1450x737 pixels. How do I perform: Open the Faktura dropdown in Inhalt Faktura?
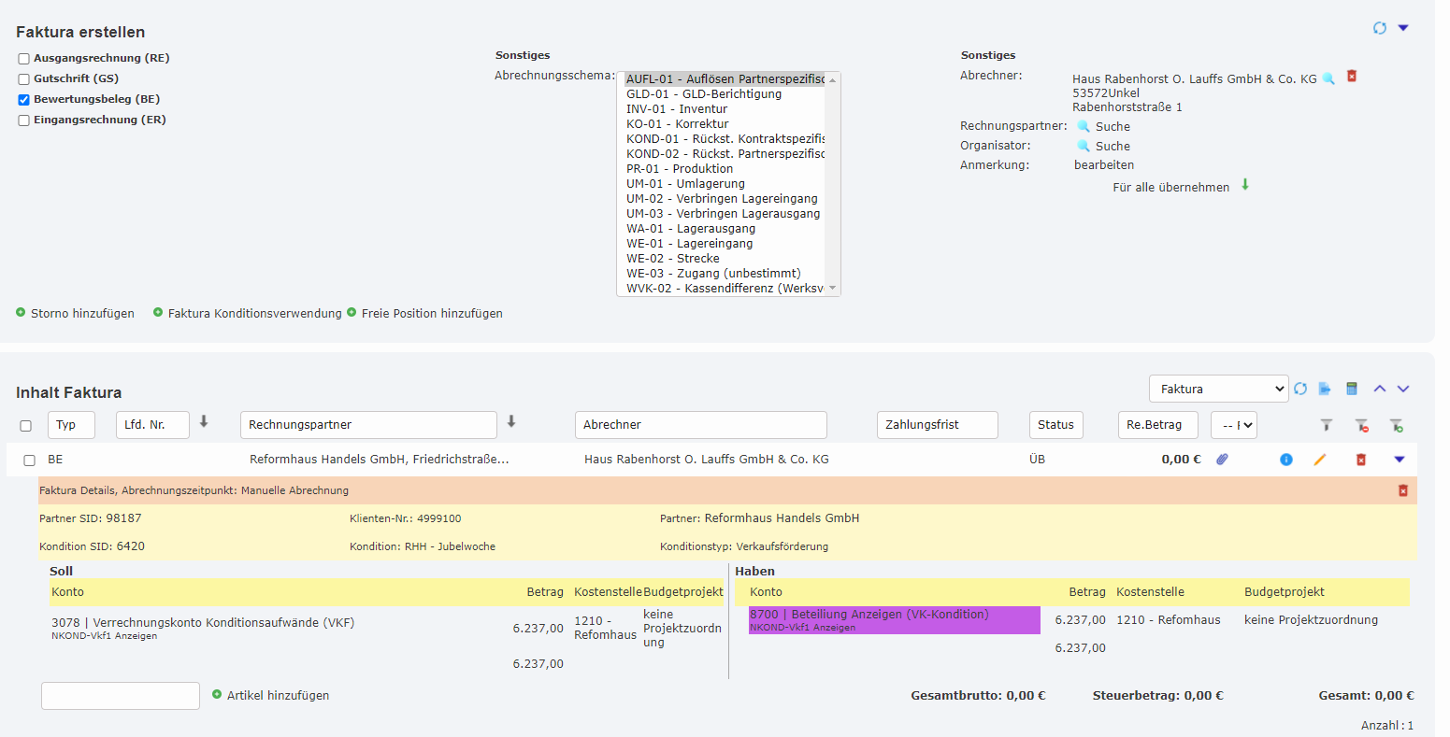click(x=1218, y=389)
